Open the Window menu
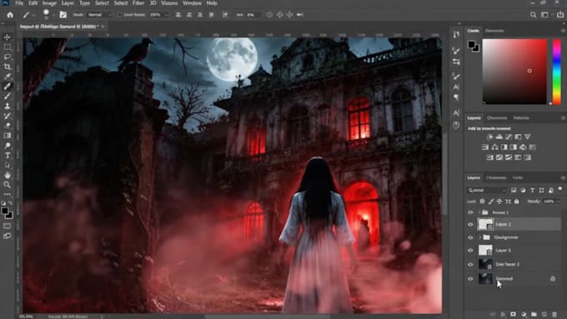The image size is (567, 319). click(192, 3)
